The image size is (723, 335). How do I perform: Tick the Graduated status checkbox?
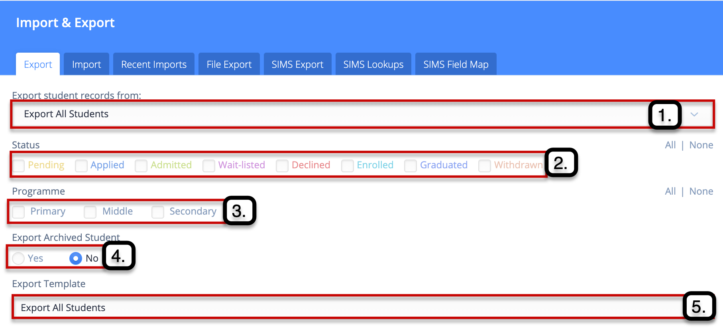point(411,166)
